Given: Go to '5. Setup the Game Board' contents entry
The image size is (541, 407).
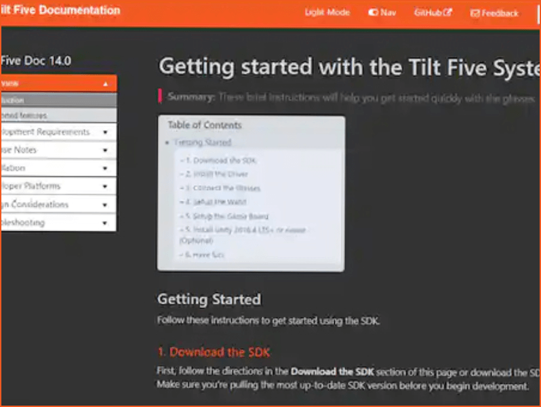Looking at the screenshot, I should point(227,216).
